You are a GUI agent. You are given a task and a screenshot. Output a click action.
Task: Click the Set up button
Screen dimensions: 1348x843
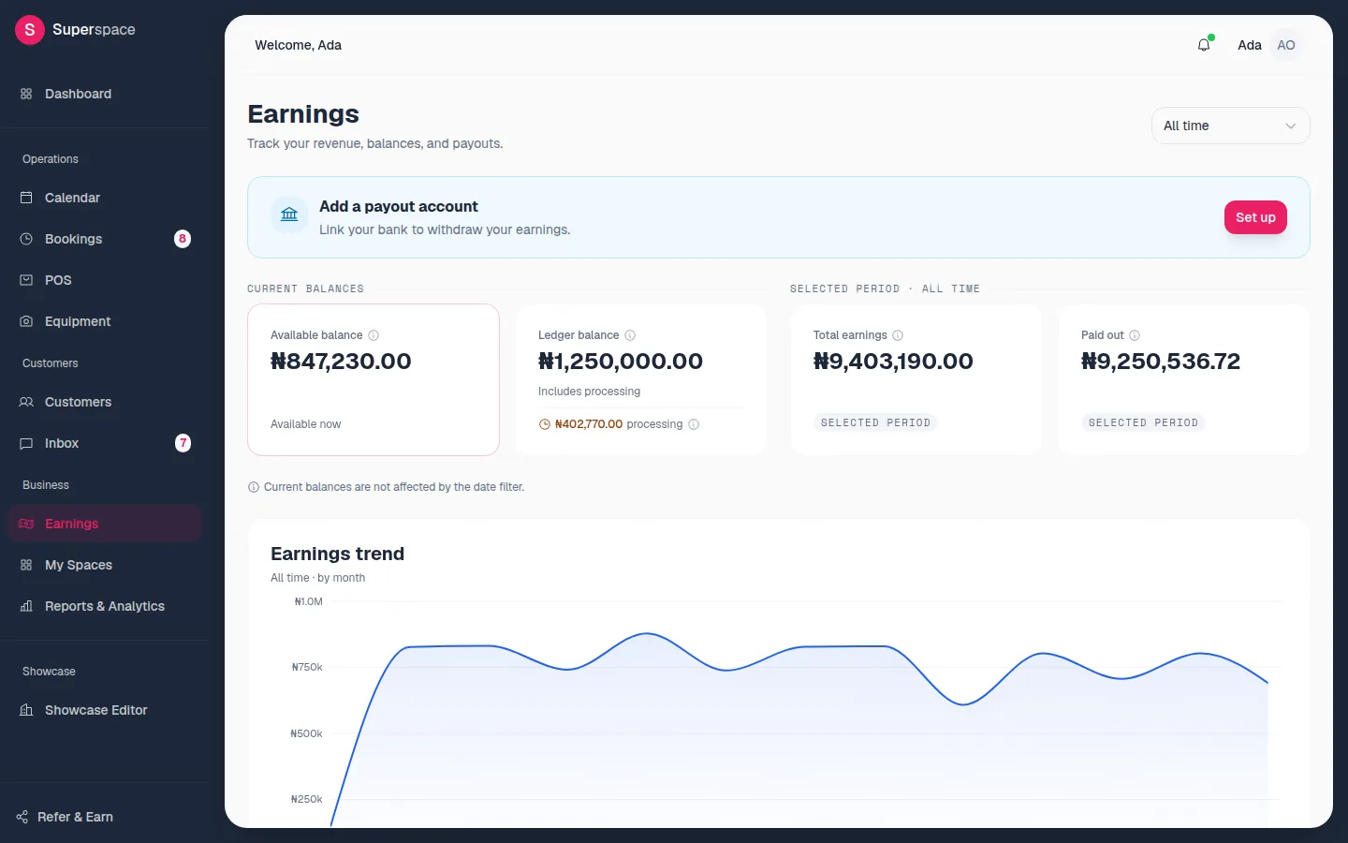[1255, 217]
